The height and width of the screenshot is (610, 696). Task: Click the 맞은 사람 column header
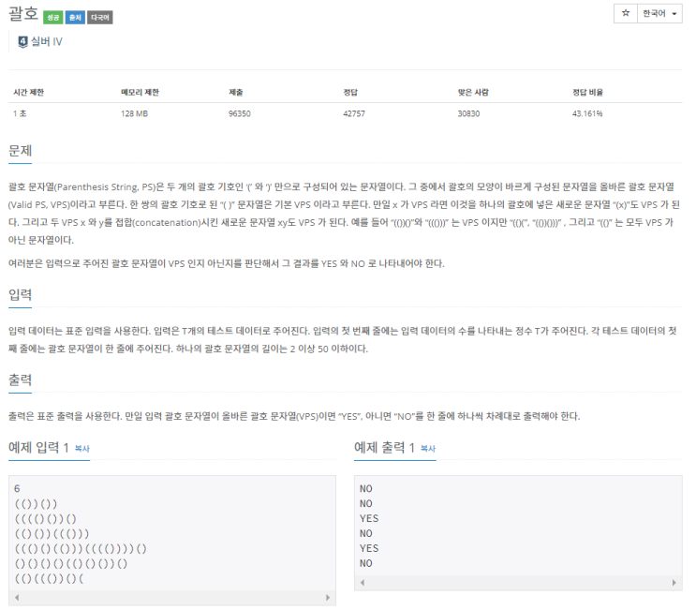473,93
